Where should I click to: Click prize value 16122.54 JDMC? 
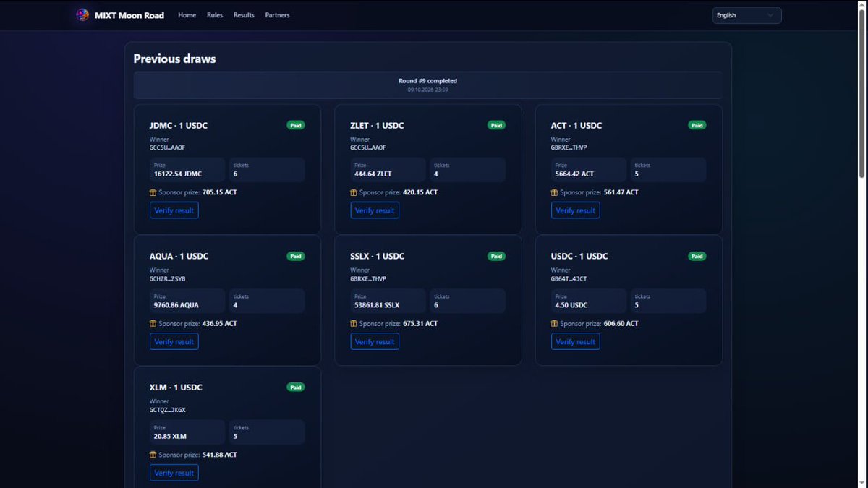[178, 174]
